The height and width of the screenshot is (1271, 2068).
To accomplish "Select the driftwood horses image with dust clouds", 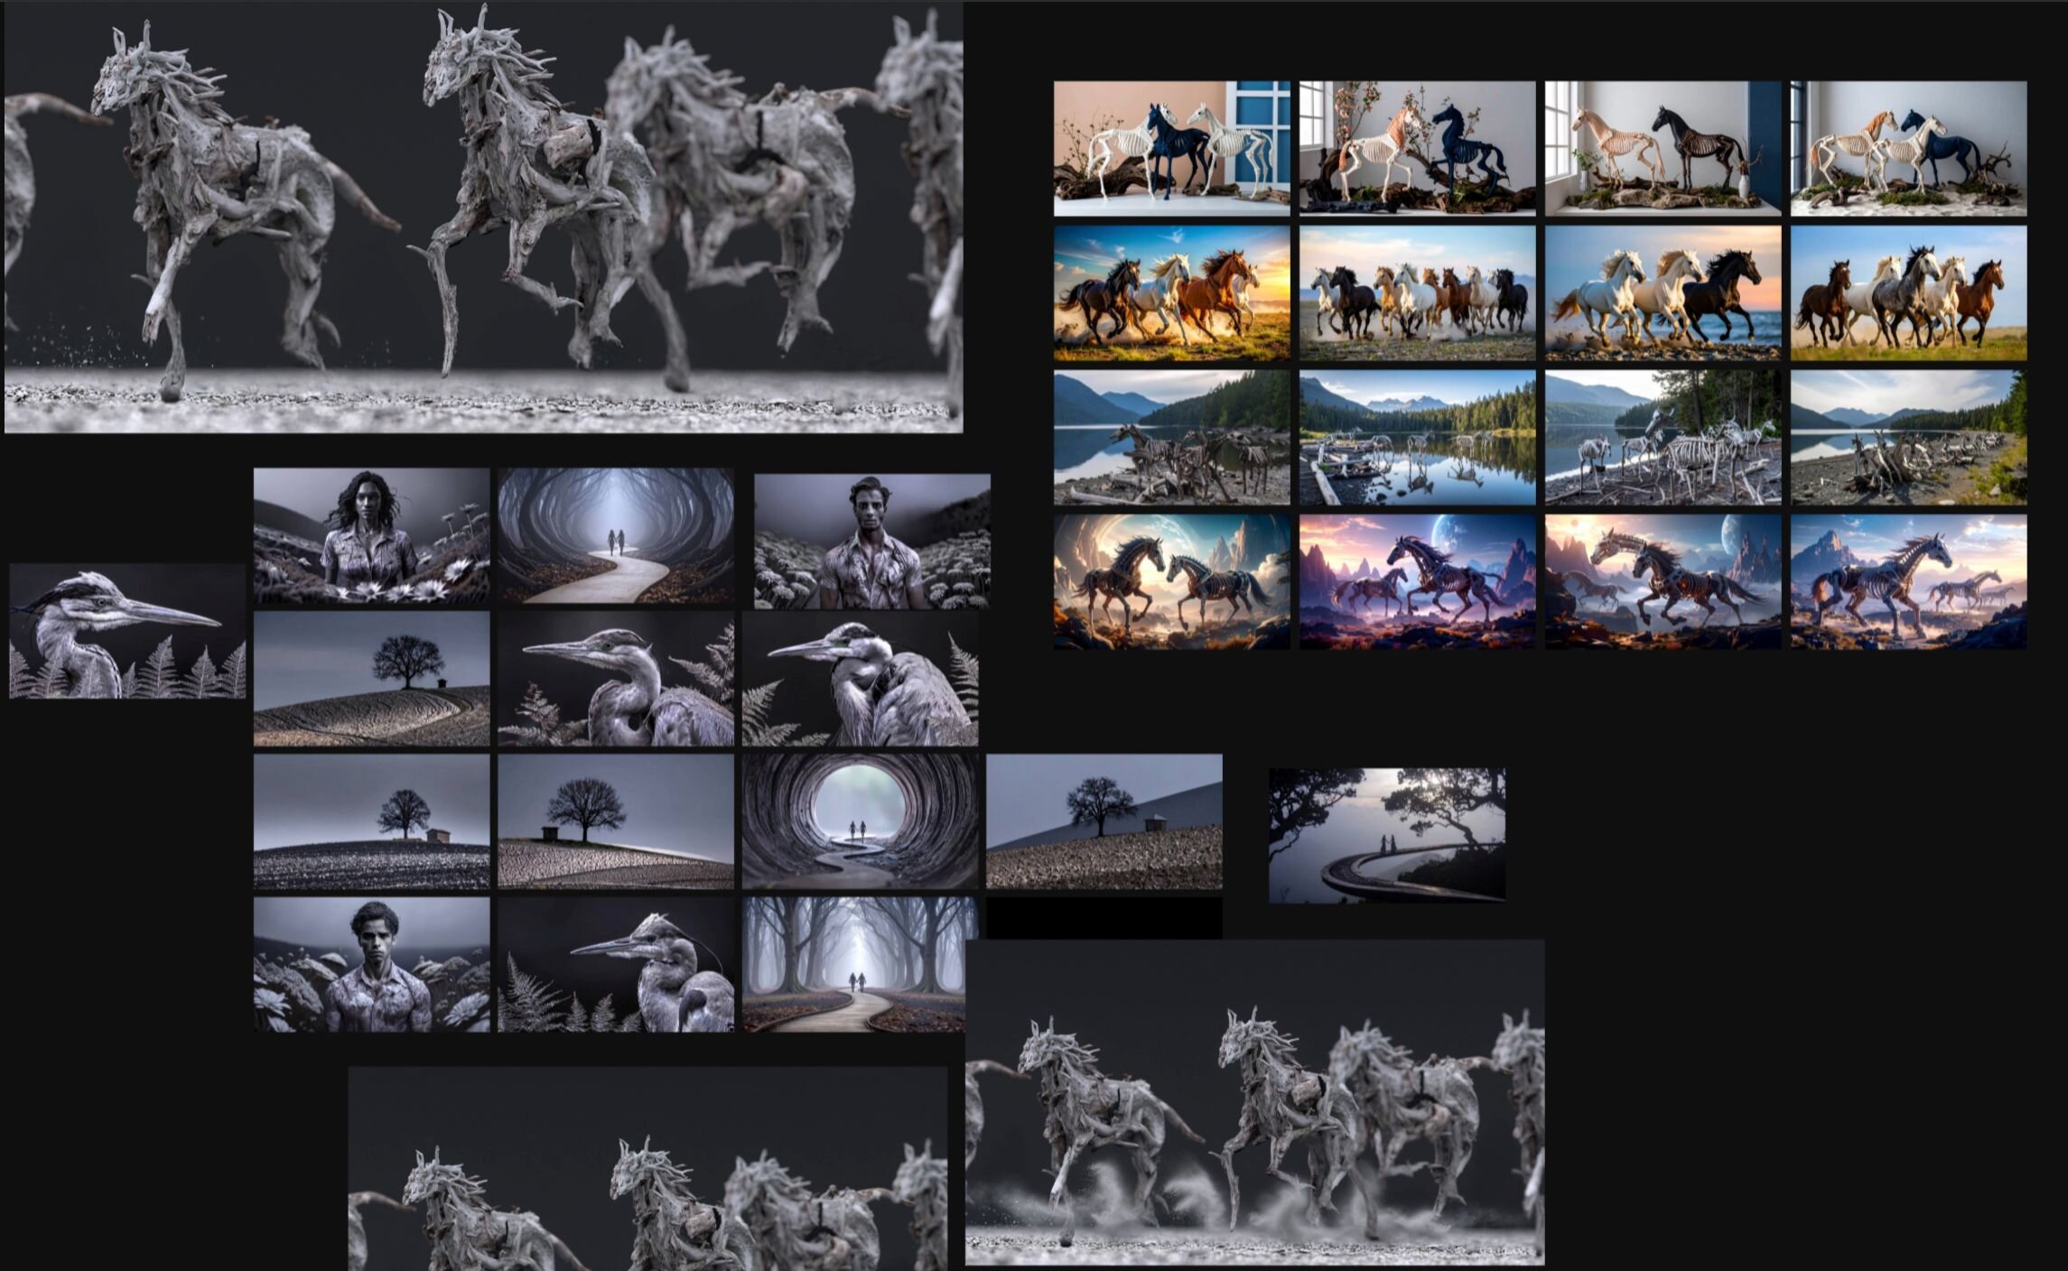I will pyautogui.click(x=1254, y=1101).
